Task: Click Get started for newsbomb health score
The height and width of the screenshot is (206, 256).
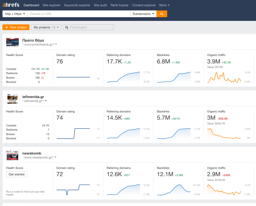Action: pos(17,174)
